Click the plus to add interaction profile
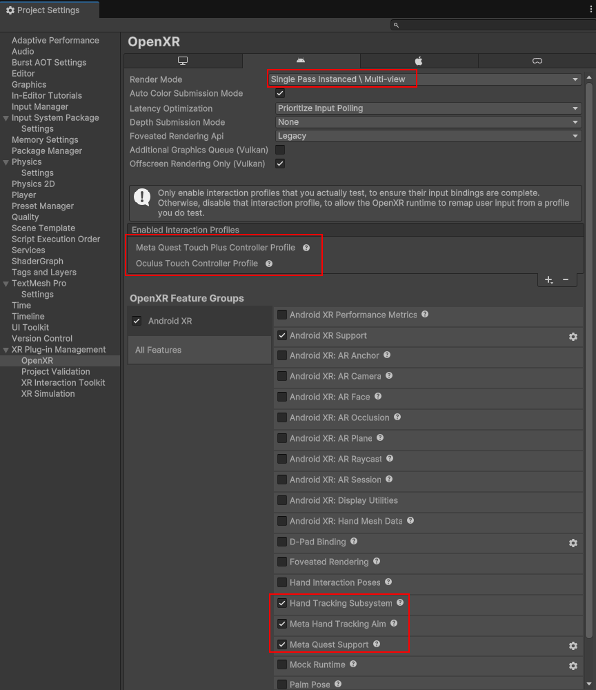Viewport: 596px width, 690px height. [x=548, y=279]
